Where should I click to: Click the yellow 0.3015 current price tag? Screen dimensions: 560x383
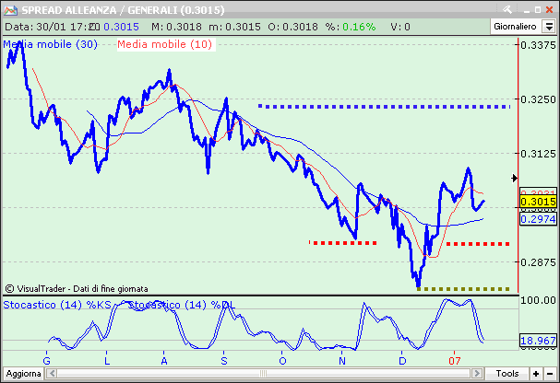537,202
